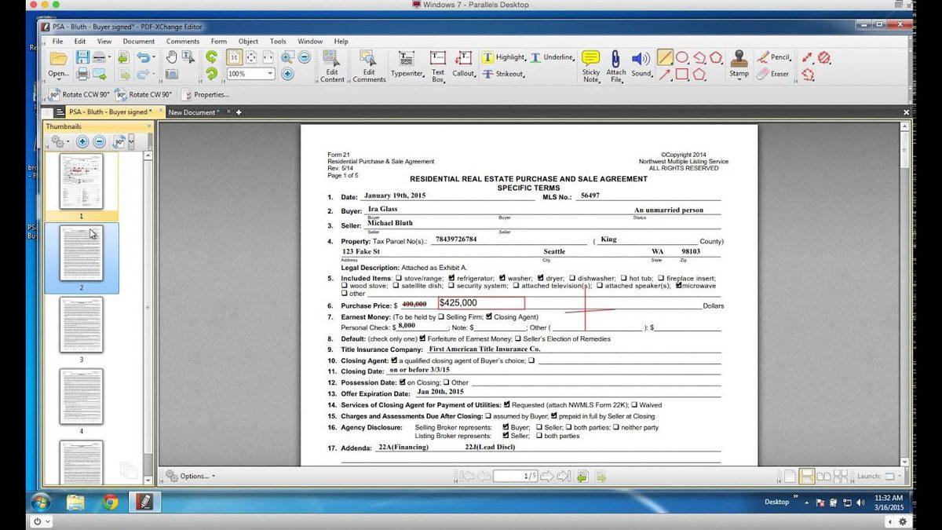Select the Stamp tool
The image size is (942, 530).
(739, 62)
